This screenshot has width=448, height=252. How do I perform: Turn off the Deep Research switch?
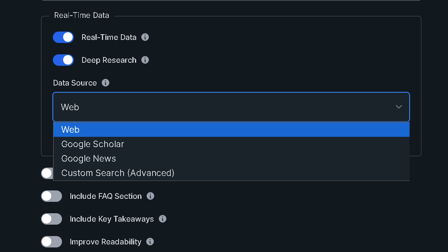tap(63, 60)
